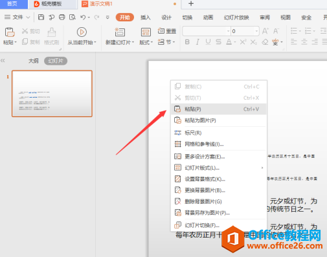
Task: Click the Undo arrow icon
Action: (x=83, y=17)
